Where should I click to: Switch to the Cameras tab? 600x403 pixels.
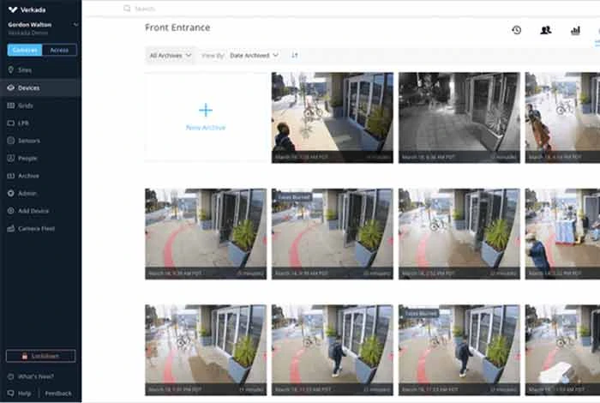25,50
